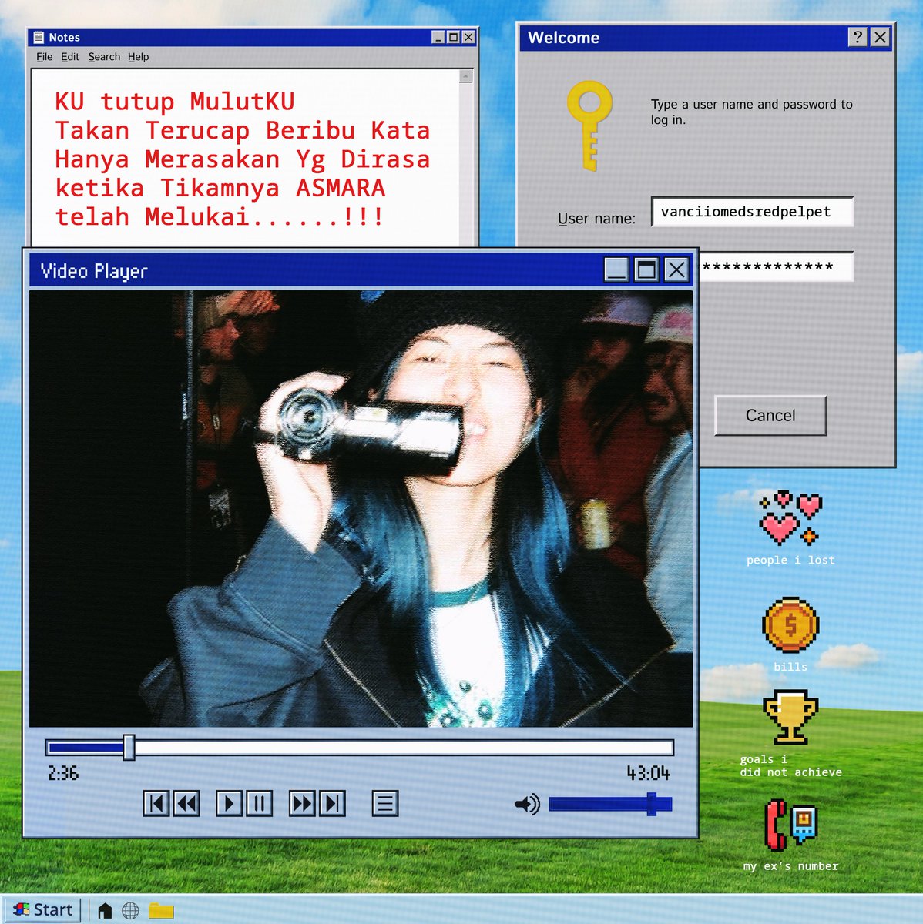Open the "bills" coin desktop icon
The width and height of the screenshot is (923, 924).
tap(790, 624)
